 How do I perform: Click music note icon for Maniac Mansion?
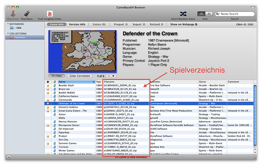(54, 122)
